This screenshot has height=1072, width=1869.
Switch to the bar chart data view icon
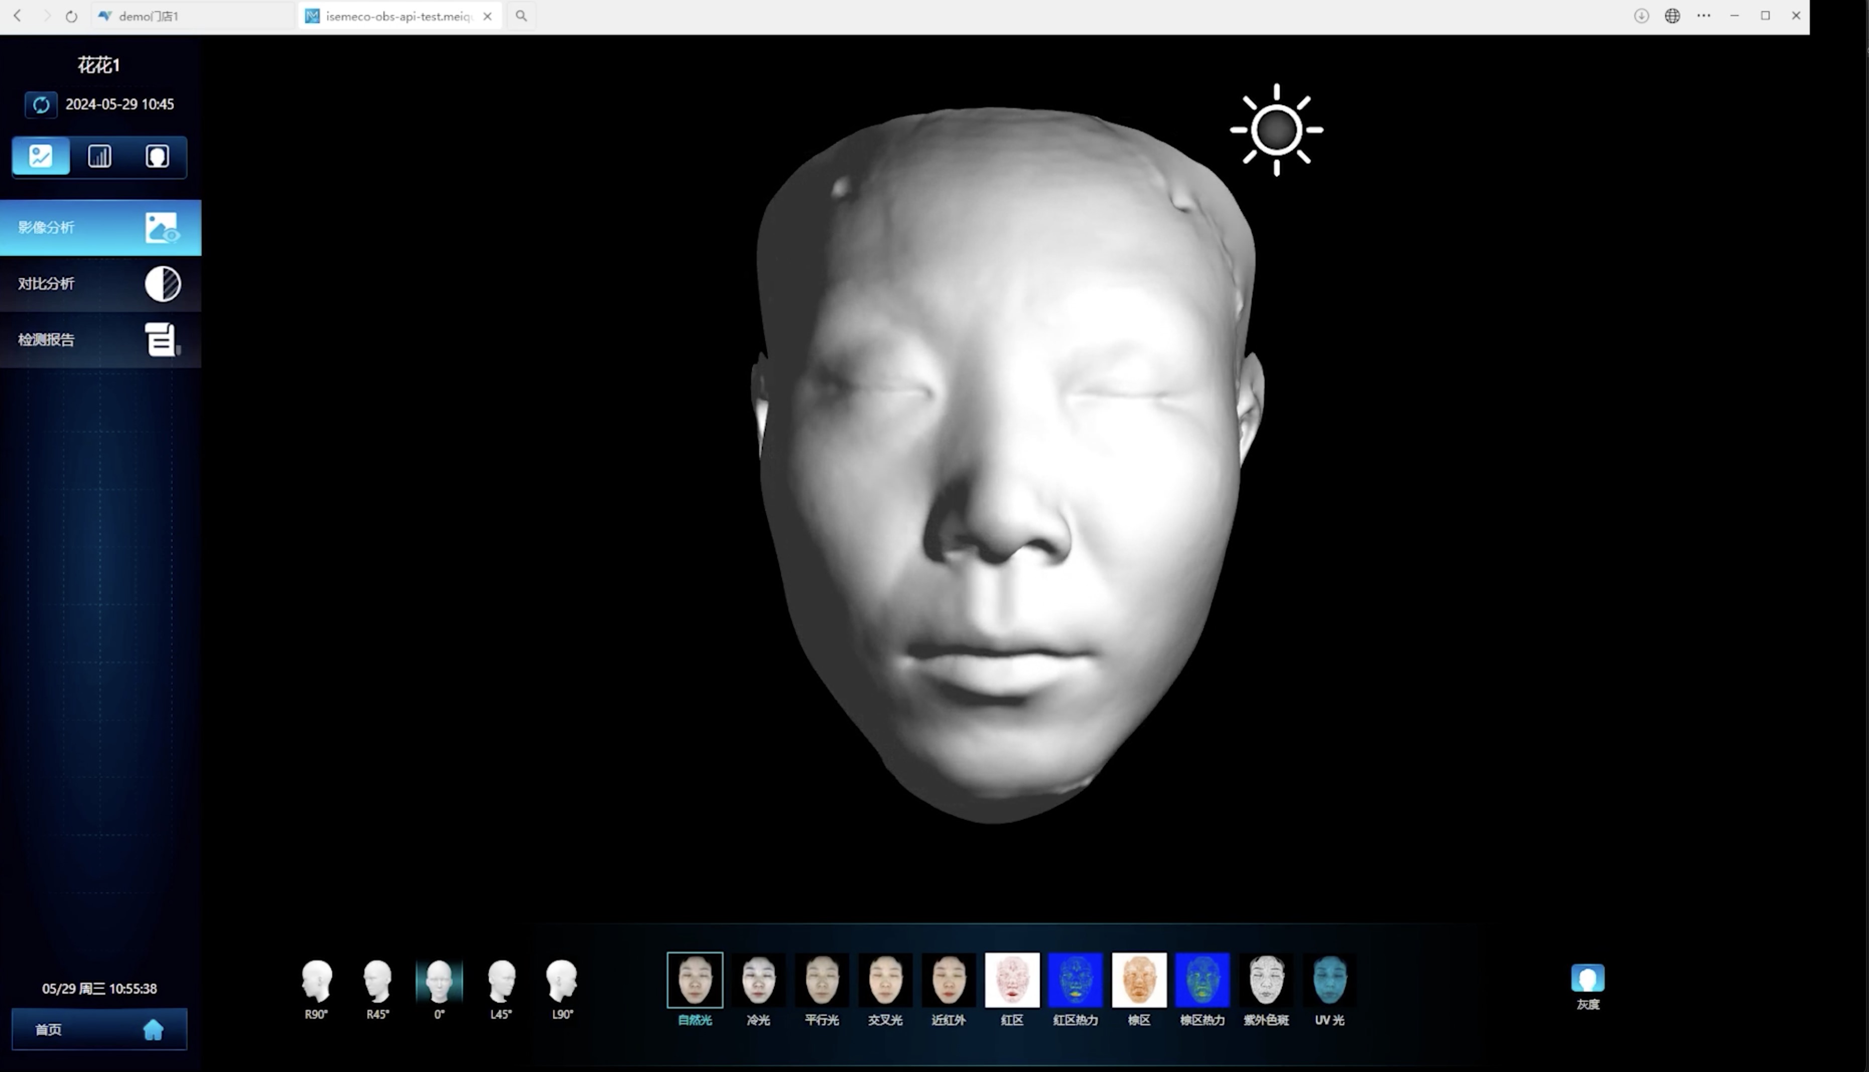click(x=99, y=156)
